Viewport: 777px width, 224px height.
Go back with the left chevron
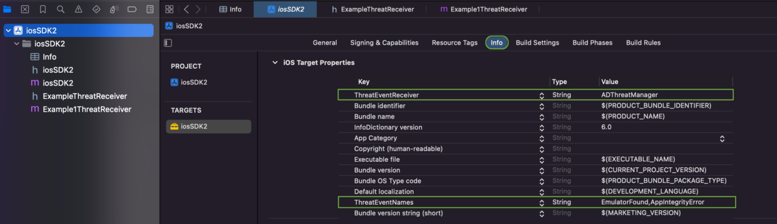pyautogui.click(x=186, y=9)
